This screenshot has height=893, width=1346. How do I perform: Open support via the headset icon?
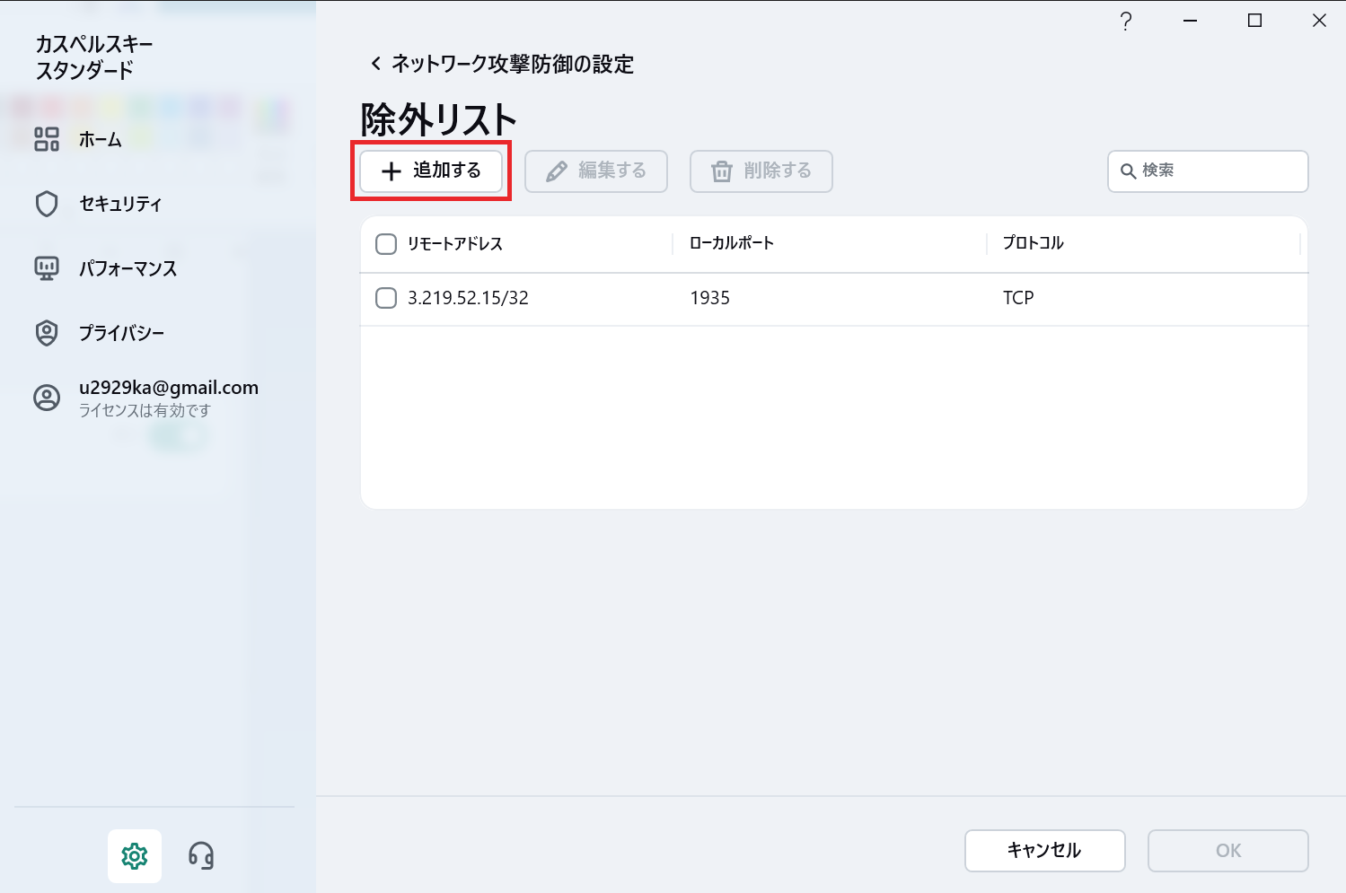point(201,856)
